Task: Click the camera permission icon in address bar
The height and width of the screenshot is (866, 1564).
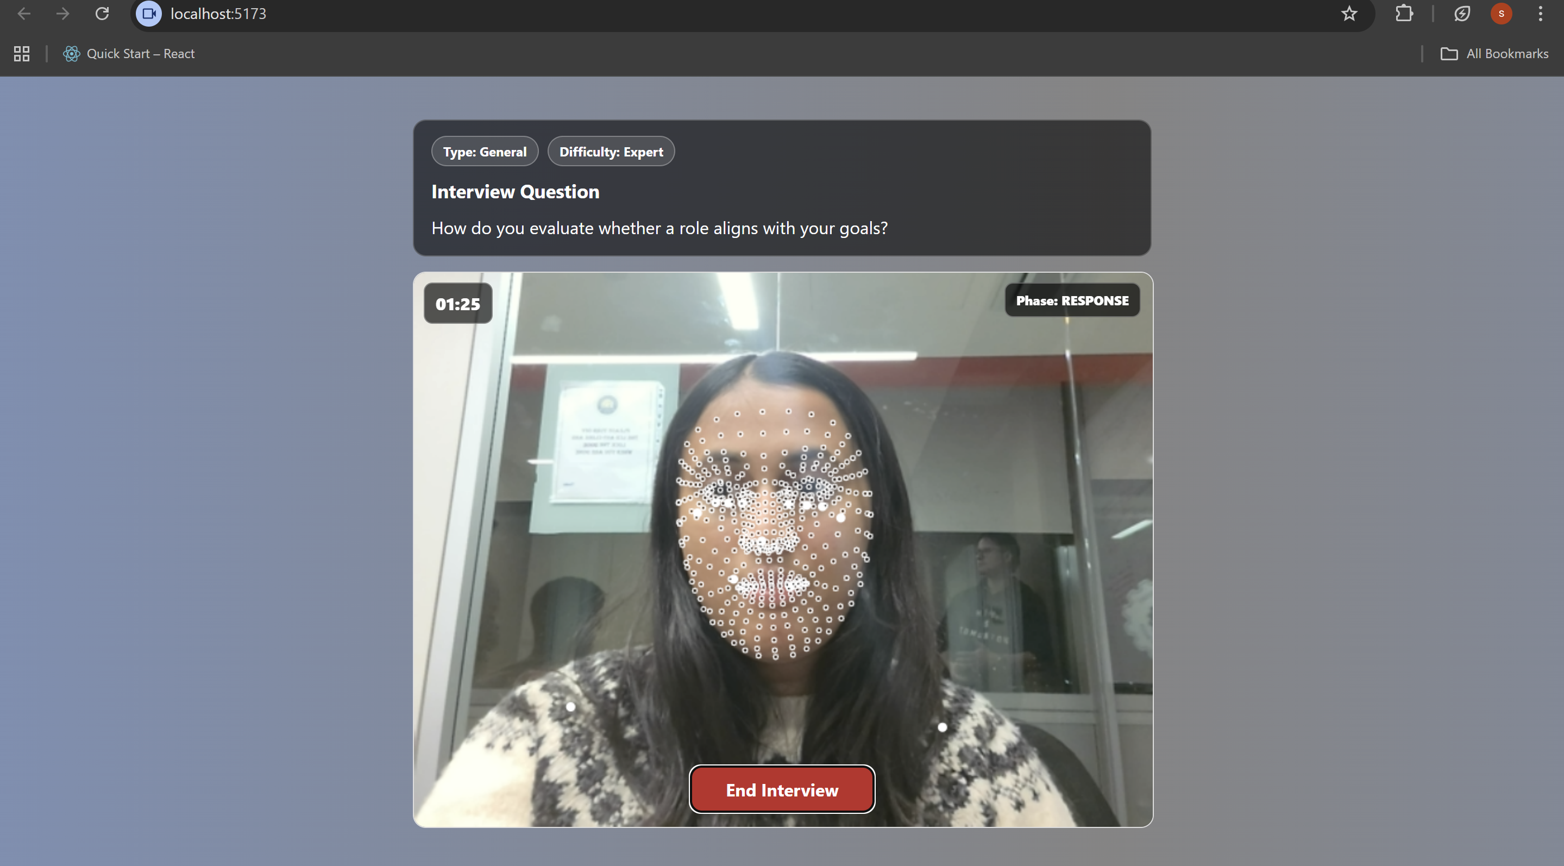Action: [x=149, y=14]
